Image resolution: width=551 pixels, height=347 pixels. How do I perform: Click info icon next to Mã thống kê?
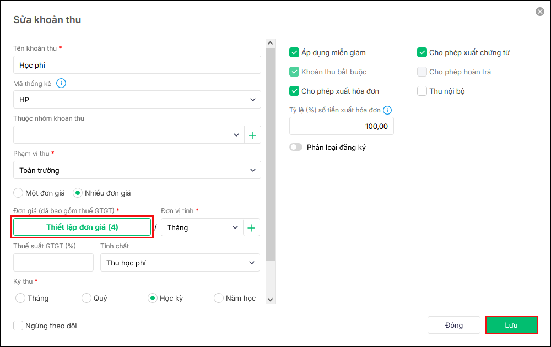point(61,84)
